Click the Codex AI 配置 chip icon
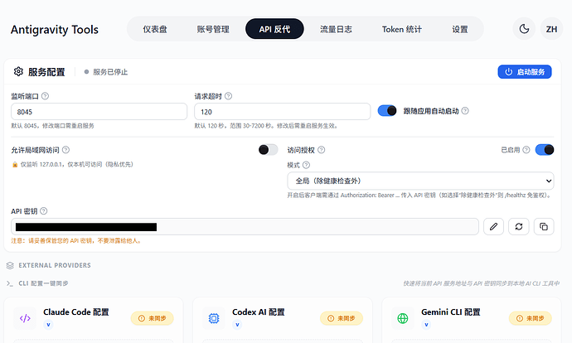 click(214, 318)
